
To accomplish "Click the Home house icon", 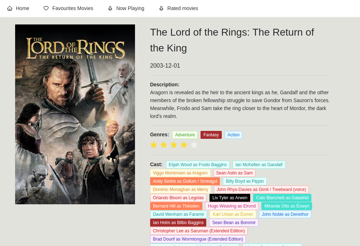I will coord(10,9).
